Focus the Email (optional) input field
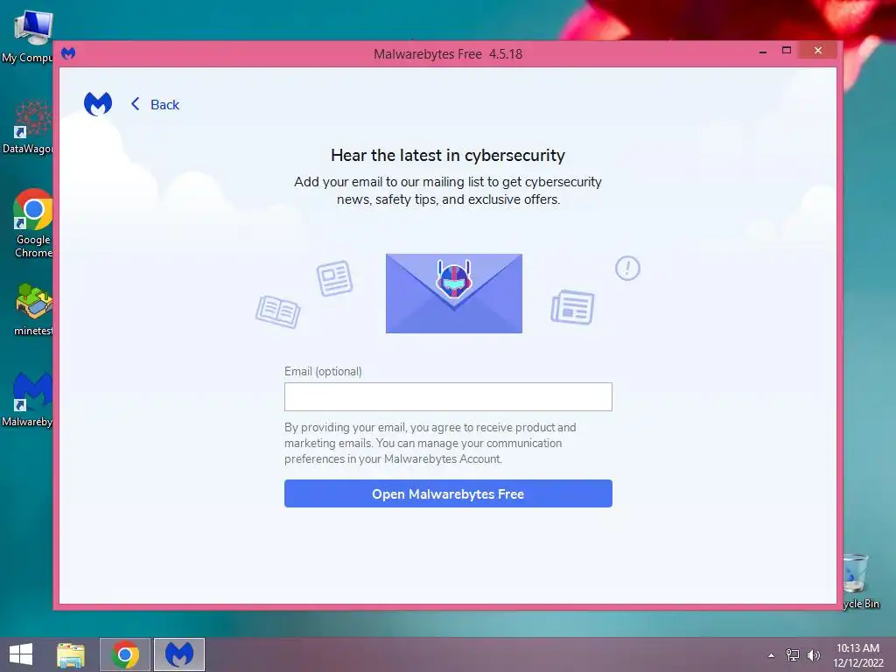The image size is (896, 672). tap(448, 396)
